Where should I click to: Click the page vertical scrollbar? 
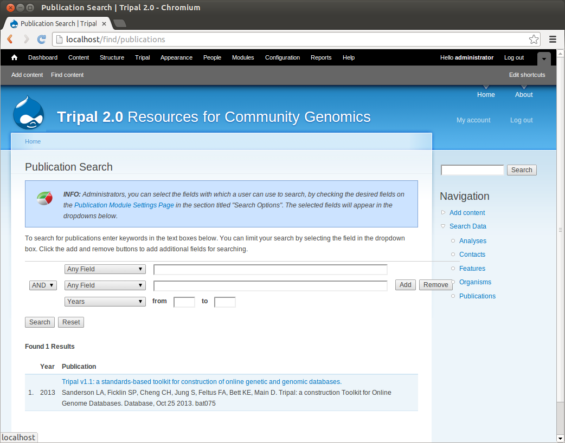pos(560,230)
